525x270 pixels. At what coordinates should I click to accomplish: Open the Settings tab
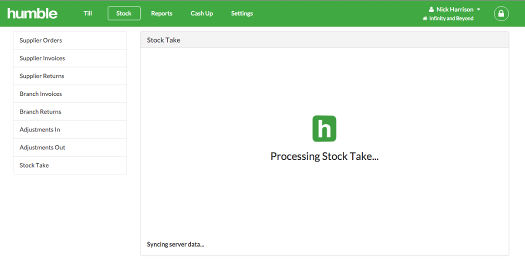coord(242,13)
